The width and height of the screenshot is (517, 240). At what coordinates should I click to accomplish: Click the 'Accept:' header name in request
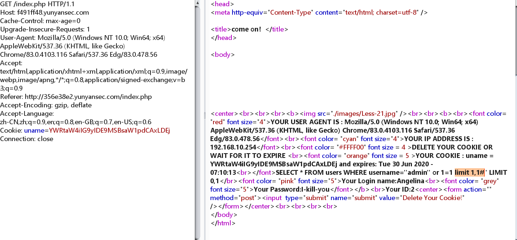click(11, 63)
